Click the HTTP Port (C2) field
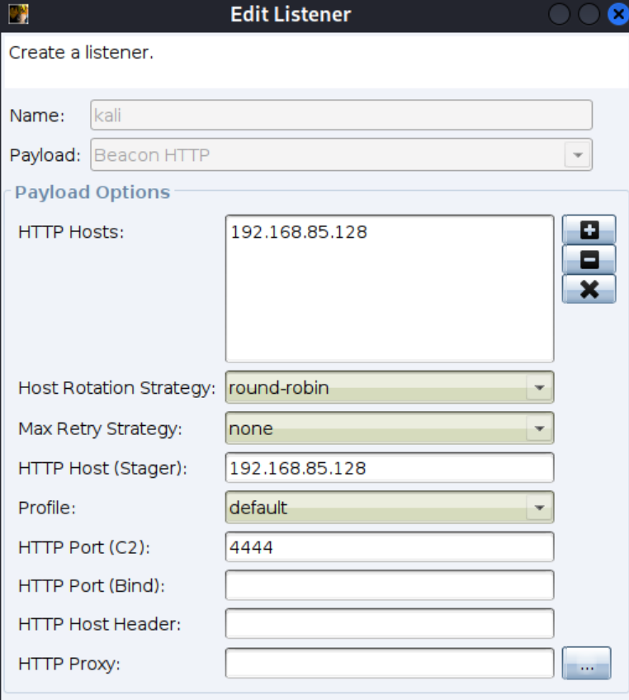This screenshot has width=629, height=700. tap(389, 547)
